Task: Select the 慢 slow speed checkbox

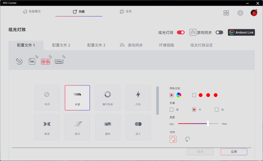Action: click(x=171, y=110)
